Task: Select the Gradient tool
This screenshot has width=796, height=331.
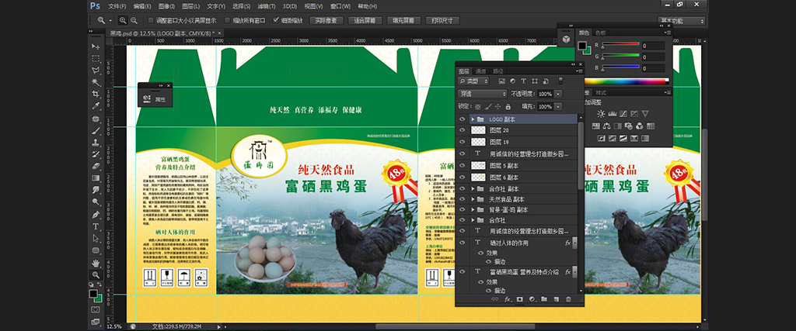Action: [96, 178]
